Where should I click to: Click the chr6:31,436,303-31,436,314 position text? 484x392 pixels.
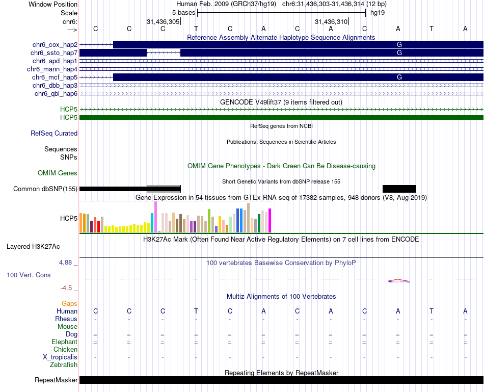pyautogui.click(x=334, y=4)
